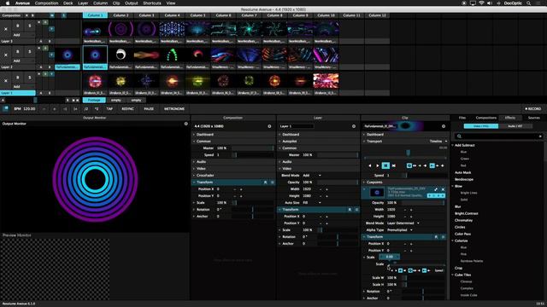Play clip transport forwards
547x307 pixels.
click(x=378, y=165)
